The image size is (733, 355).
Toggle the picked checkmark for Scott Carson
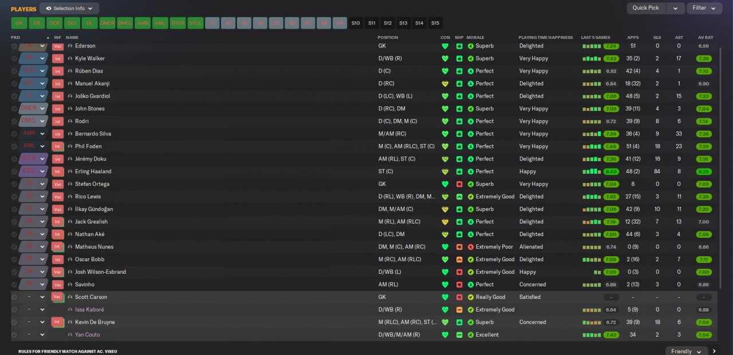coord(14,297)
